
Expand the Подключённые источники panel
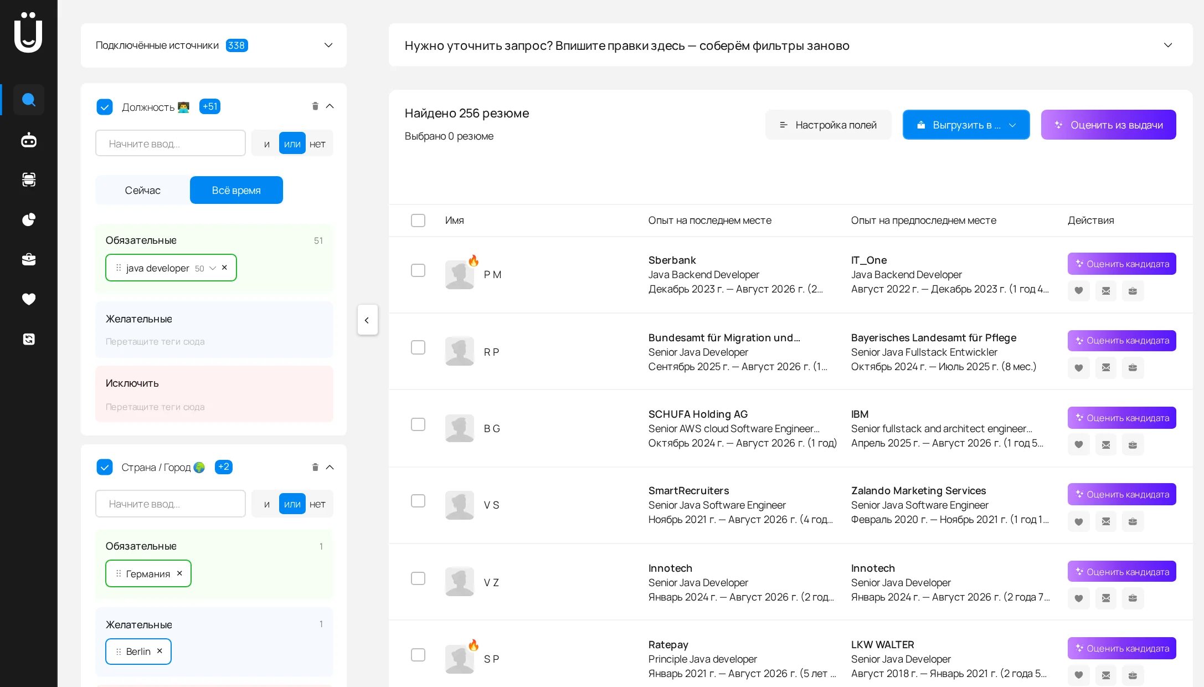pyautogui.click(x=328, y=45)
